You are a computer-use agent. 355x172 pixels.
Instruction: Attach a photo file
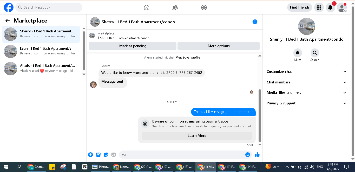98,155
